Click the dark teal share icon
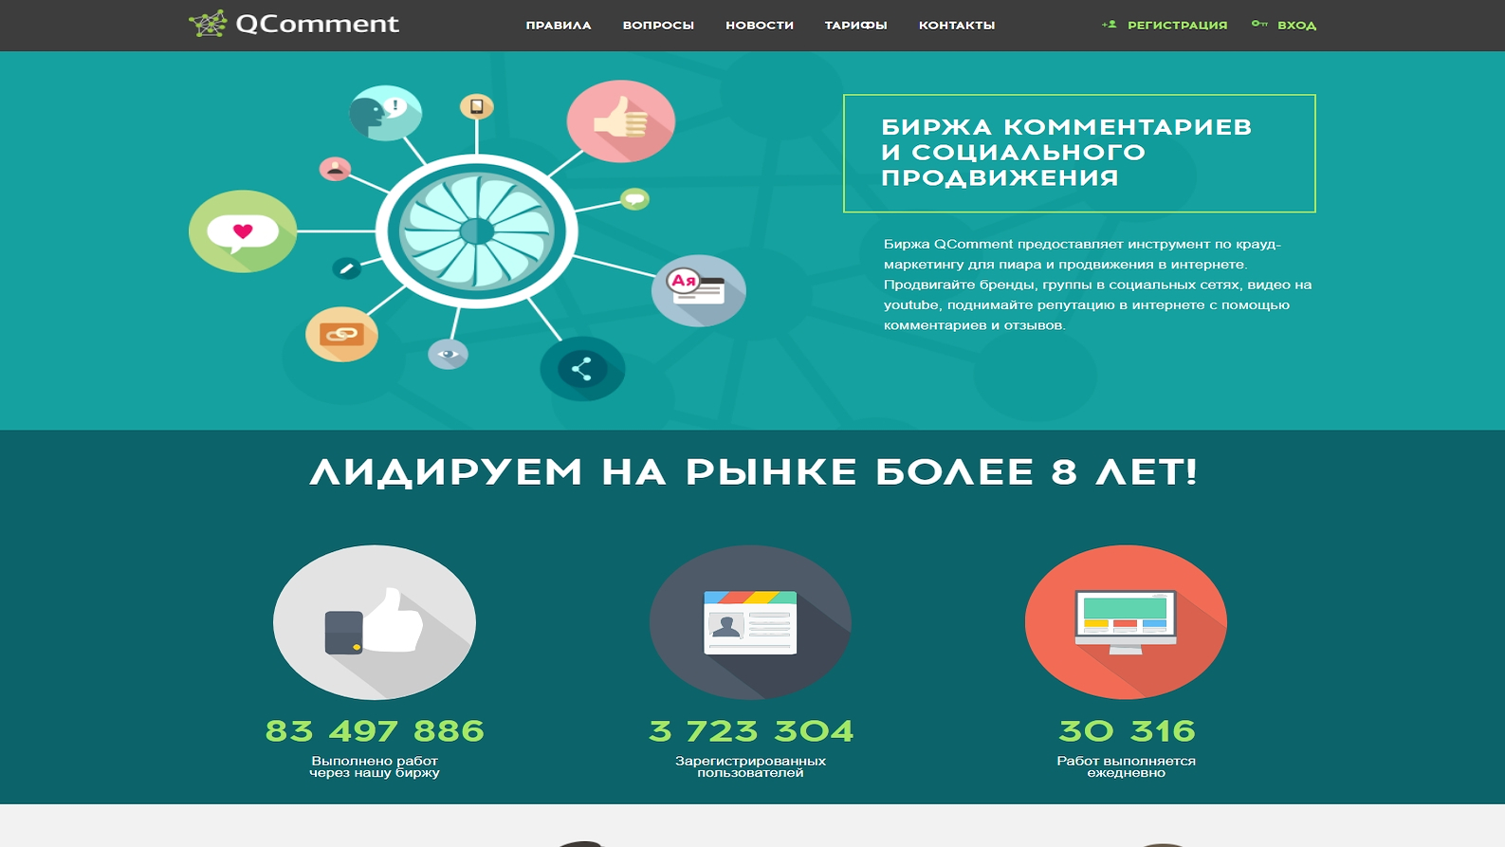The height and width of the screenshot is (847, 1505). point(582,369)
